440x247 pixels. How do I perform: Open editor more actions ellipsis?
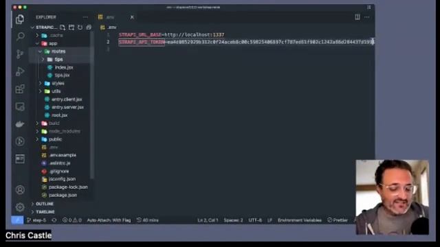[x=366, y=17]
